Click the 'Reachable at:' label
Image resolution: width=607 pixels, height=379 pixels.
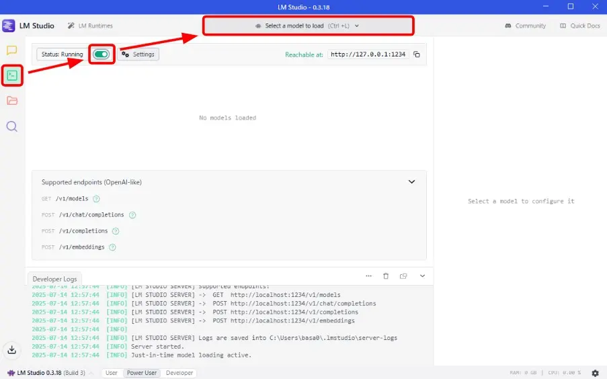coord(304,54)
